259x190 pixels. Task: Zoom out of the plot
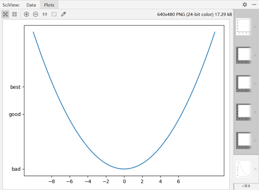pyautogui.click(x=35, y=14)
